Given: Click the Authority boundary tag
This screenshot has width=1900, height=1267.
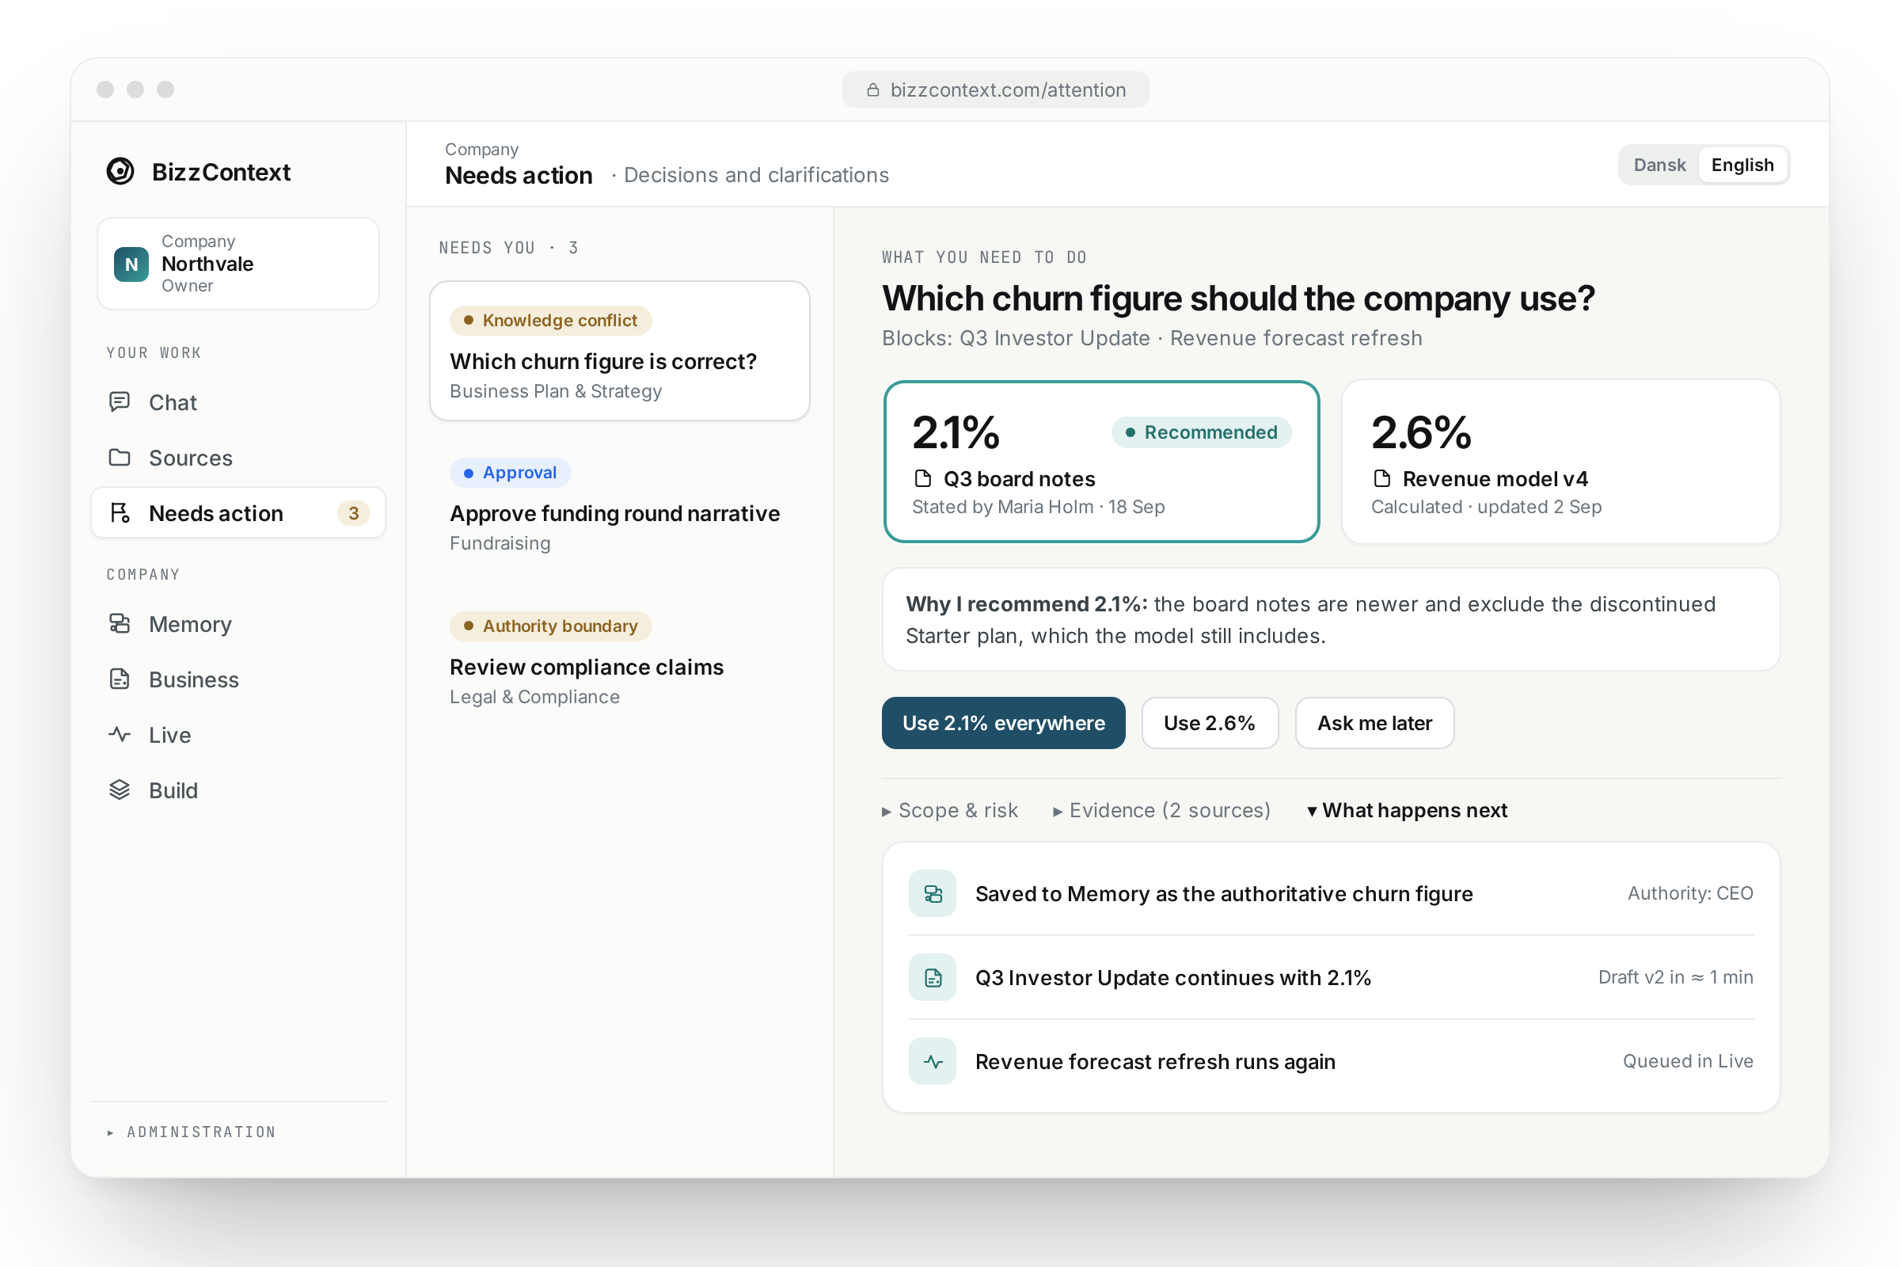Looking at the screenshot, I should tap(551, 626).
